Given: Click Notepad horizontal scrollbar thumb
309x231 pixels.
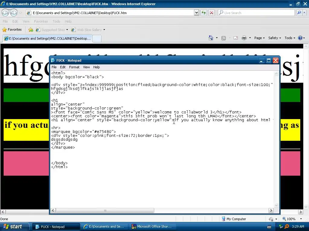Looking at the screenshot, I should [x=105, y=211].
